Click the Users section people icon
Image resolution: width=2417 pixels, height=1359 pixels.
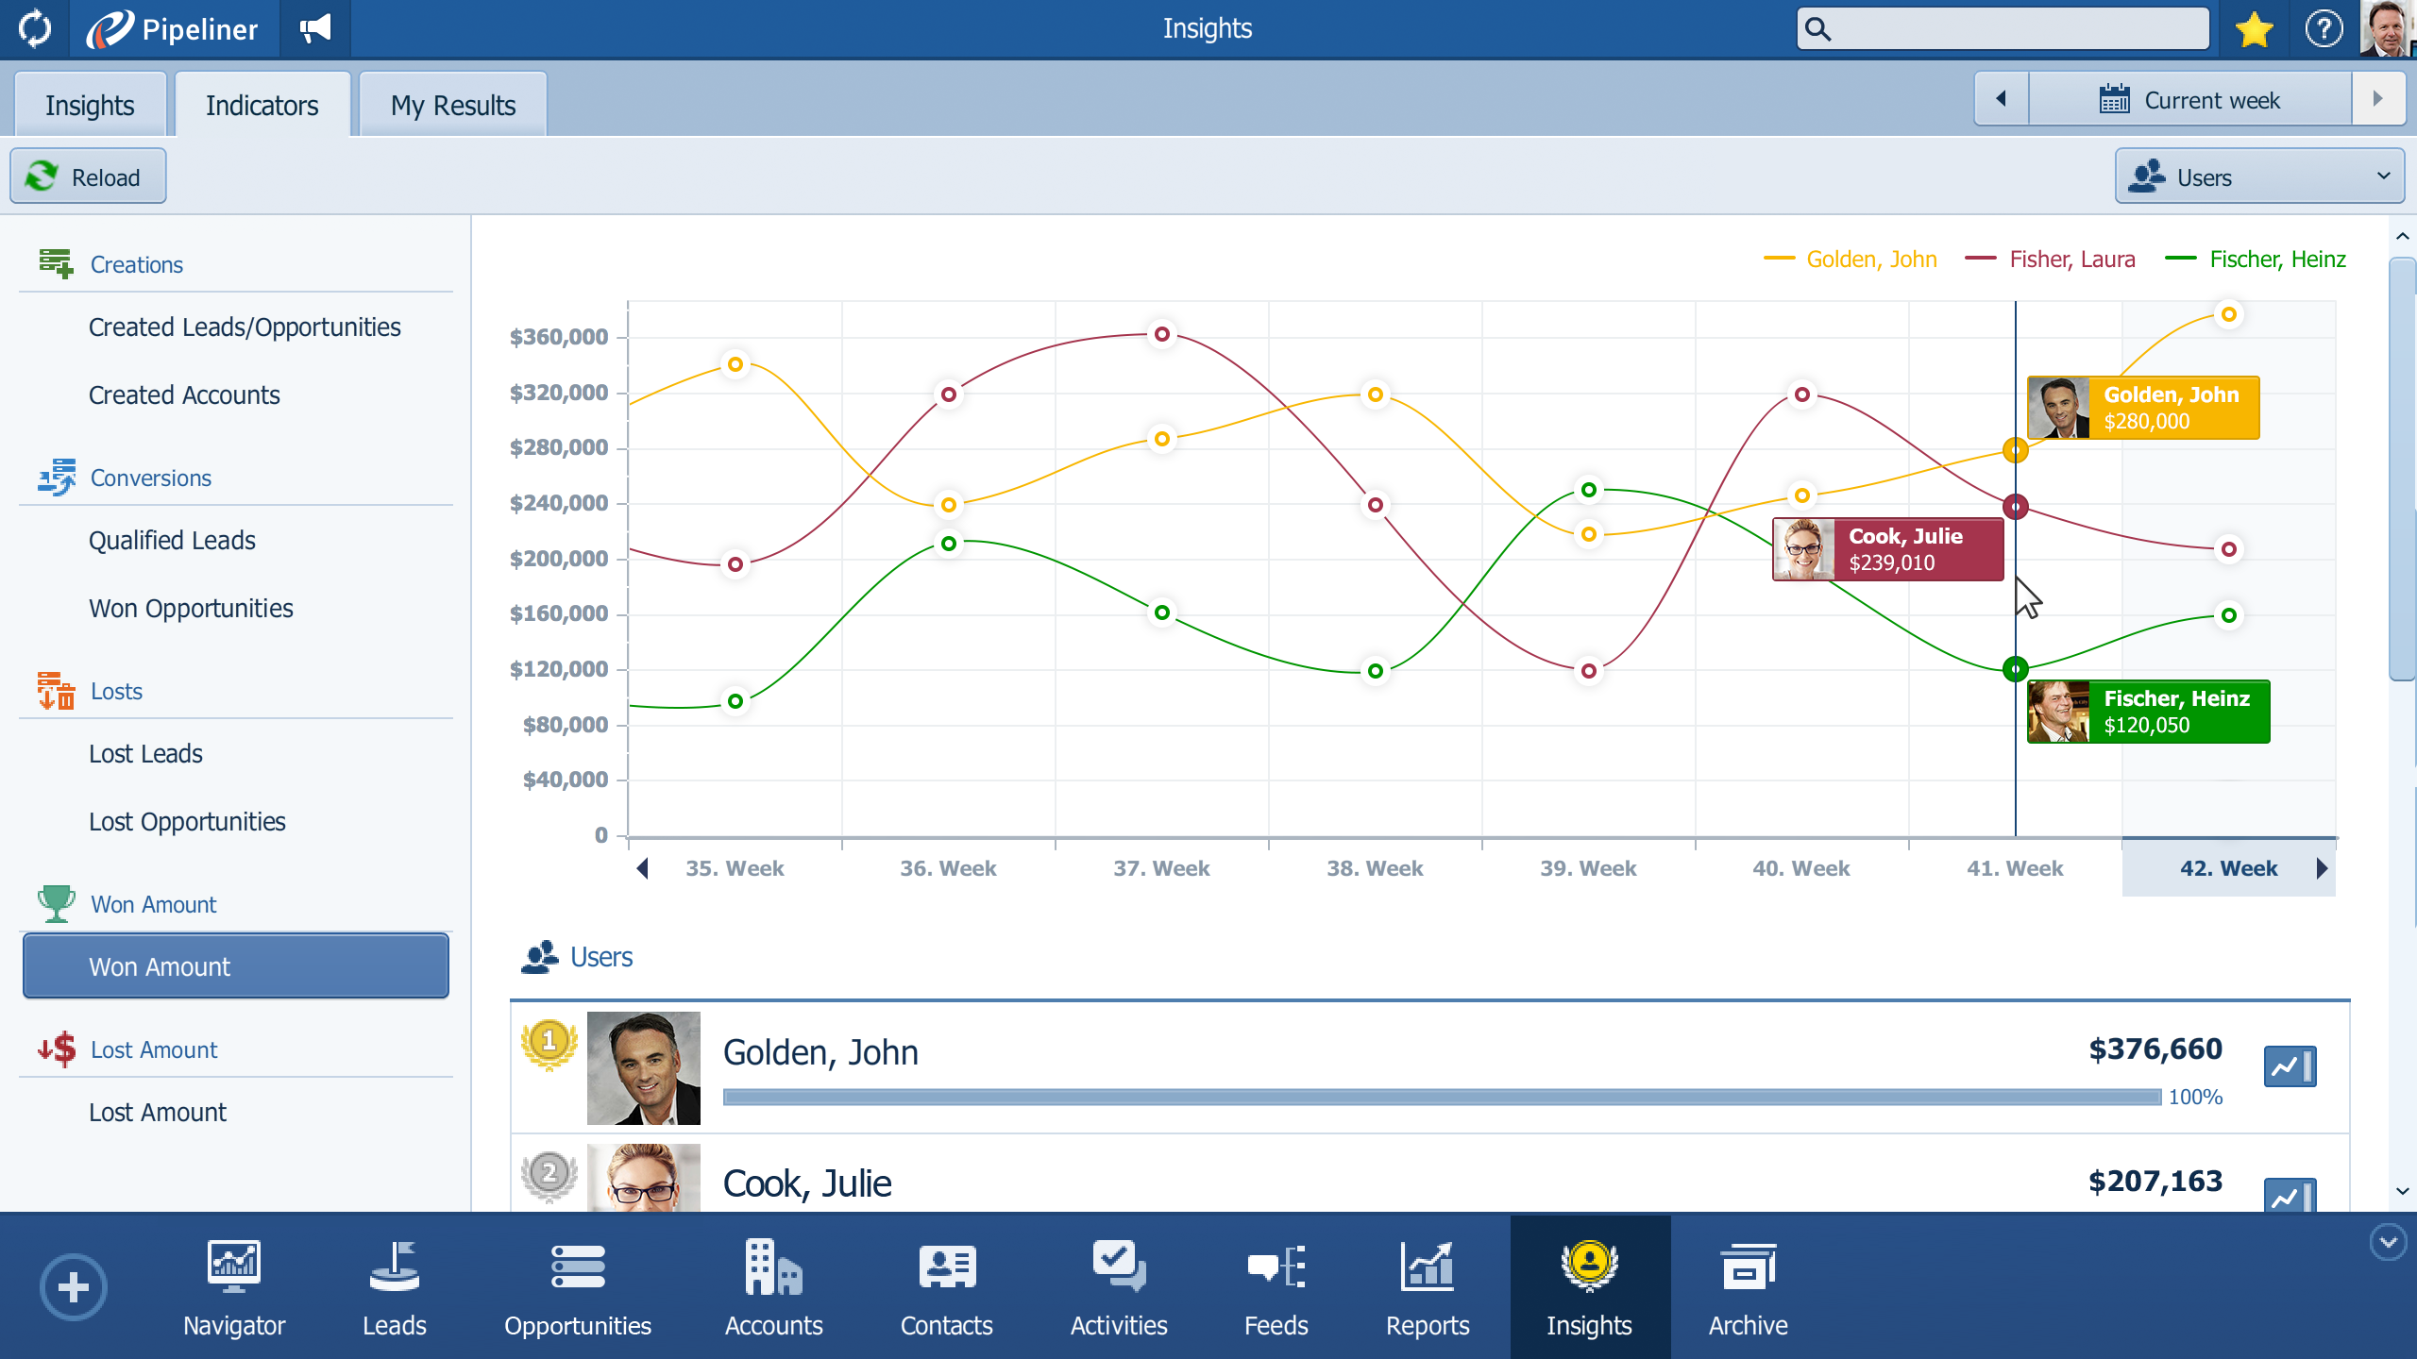pos(539,957)
